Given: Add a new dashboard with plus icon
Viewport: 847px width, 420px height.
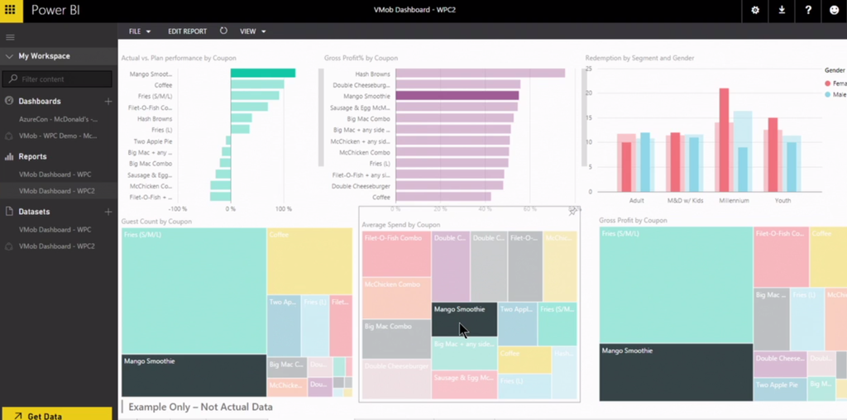Looking at the screenshot, I should click(x=108, y=102).
